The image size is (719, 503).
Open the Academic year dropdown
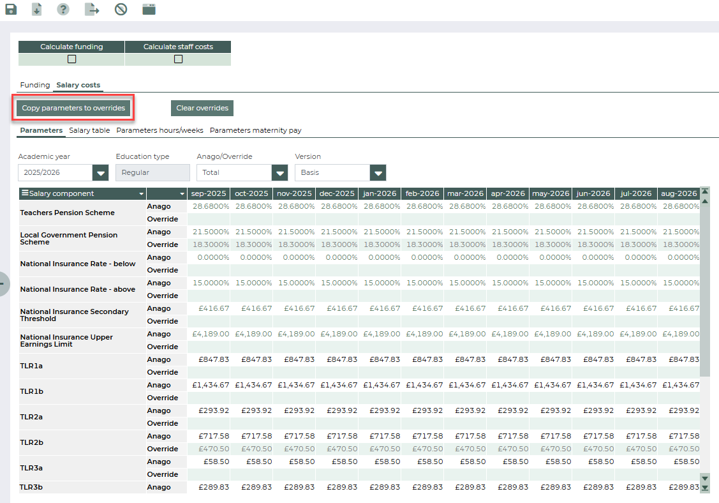[100, 173]
